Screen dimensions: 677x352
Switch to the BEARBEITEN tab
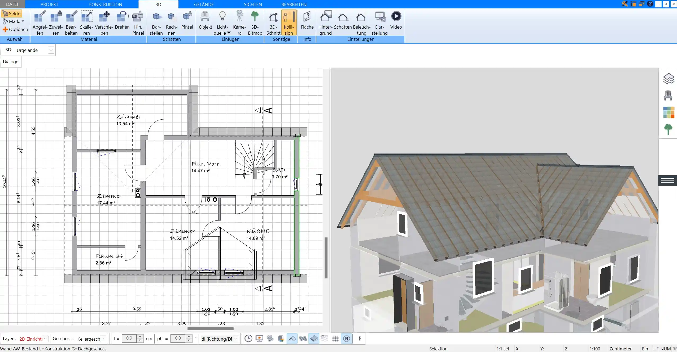coord(294,4)
